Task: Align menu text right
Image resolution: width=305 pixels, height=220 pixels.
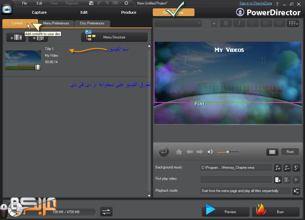Action: point(279,24)
